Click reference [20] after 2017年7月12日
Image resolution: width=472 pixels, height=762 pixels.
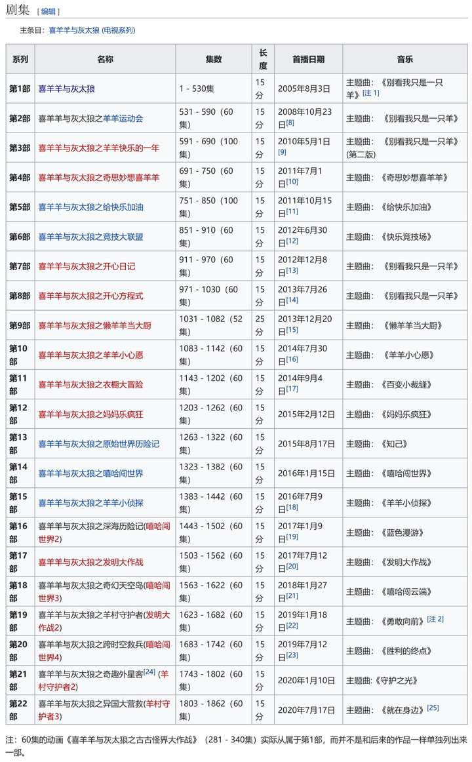pyautogui.click(x=292, y=567)
